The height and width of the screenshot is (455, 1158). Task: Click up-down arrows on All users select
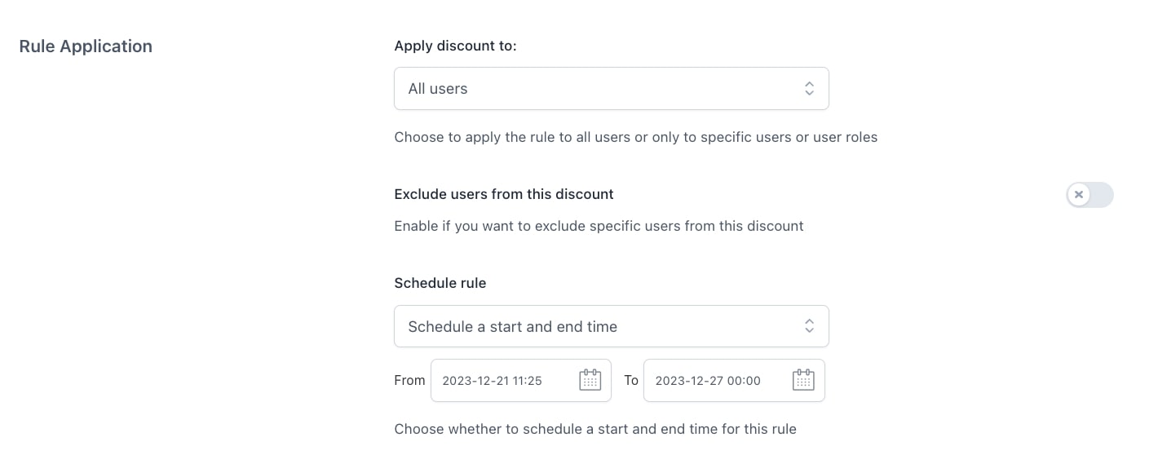pyautogui.click(x=809, y=88)
